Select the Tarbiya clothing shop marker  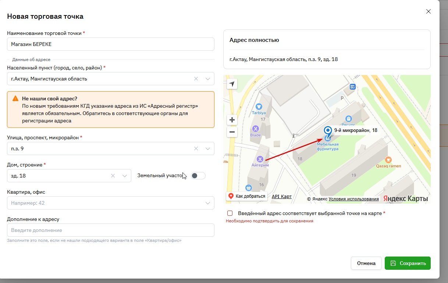259,107
